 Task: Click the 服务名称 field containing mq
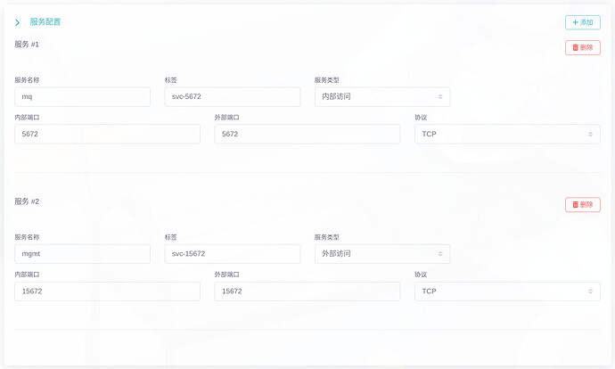82,97
